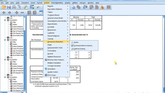Expand the Quality Control submenu
Screen dimensions: 165x93
tap(56, 72)
